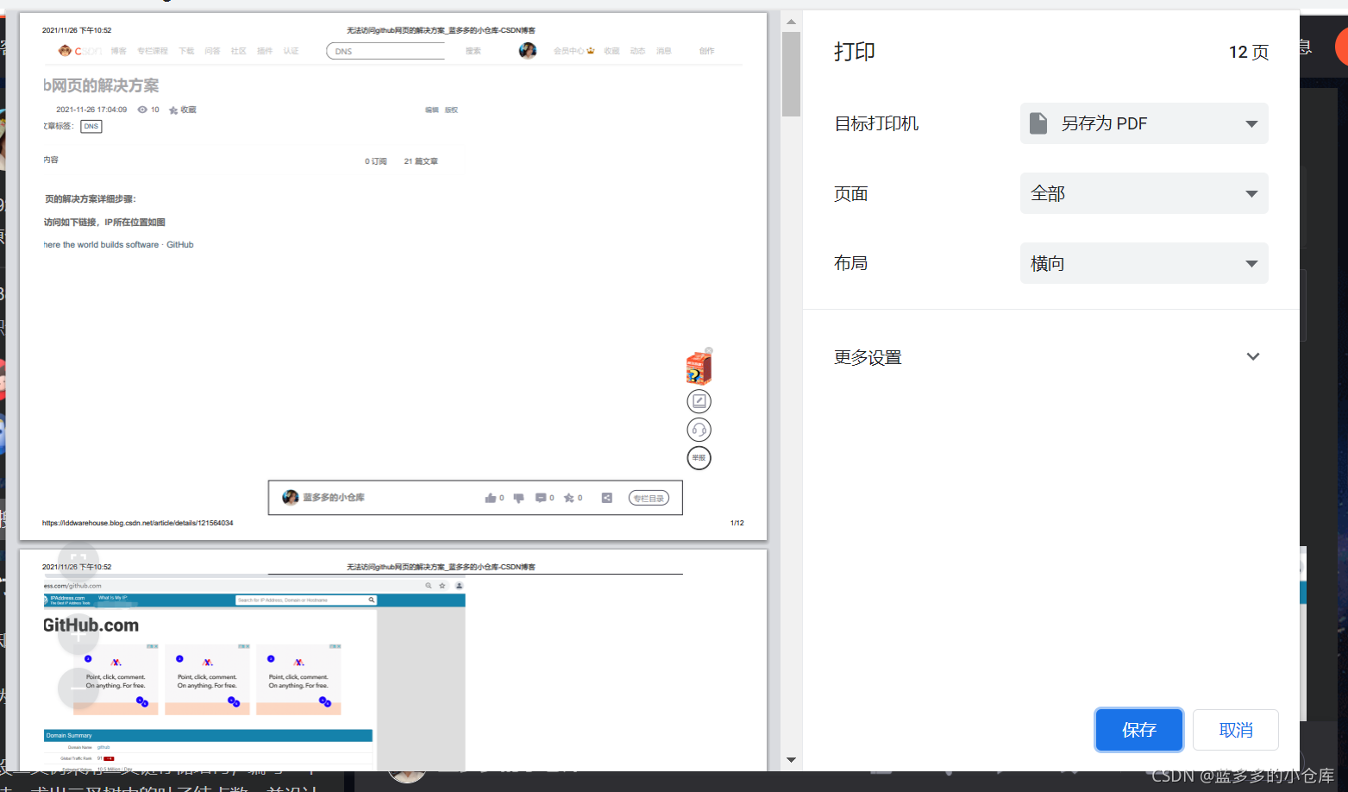Click the 认证 nav item in the preview
This screenshot has width=1348, height=792.
click(x=292, y=51)
